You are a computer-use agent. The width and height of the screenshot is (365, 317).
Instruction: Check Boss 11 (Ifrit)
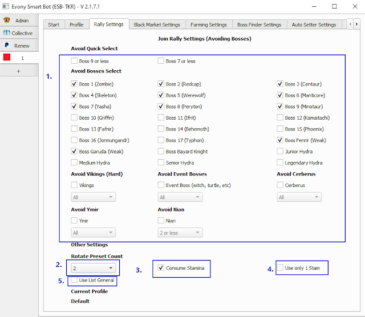click(x=161, y=117)
